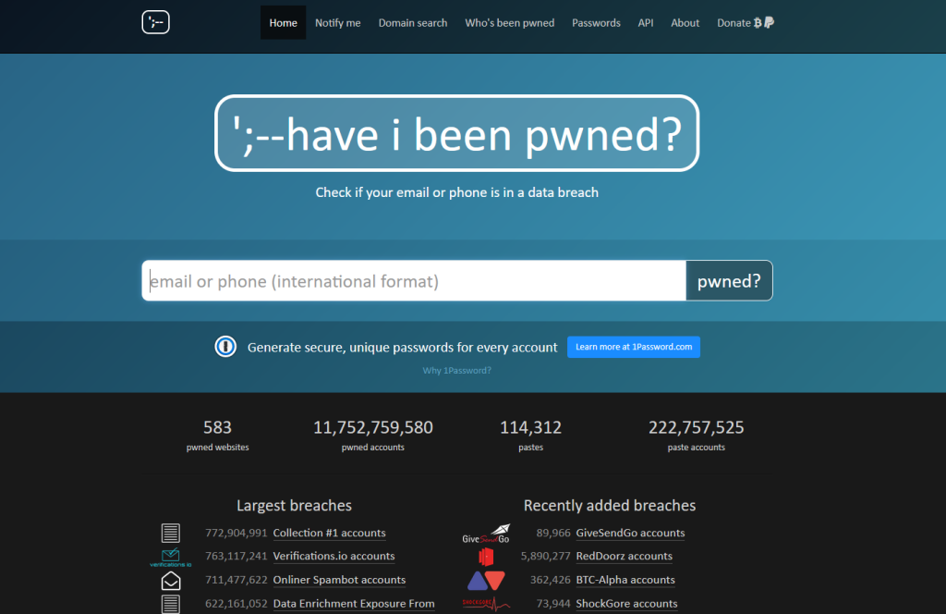This screenshot has width=946, height=614.
Task: Click the GiveSendGo logo
Action: (486, 534)
